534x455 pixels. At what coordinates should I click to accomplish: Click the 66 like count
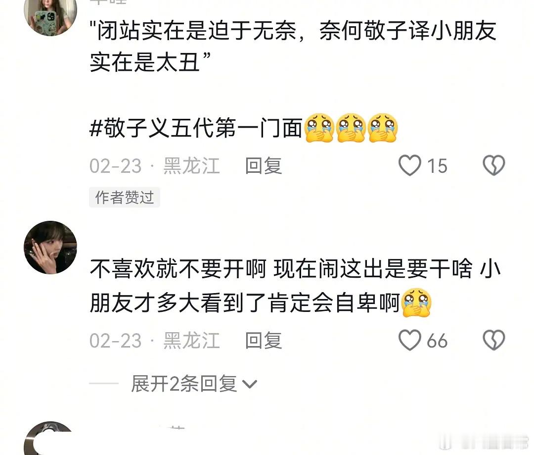click(437, 341)
